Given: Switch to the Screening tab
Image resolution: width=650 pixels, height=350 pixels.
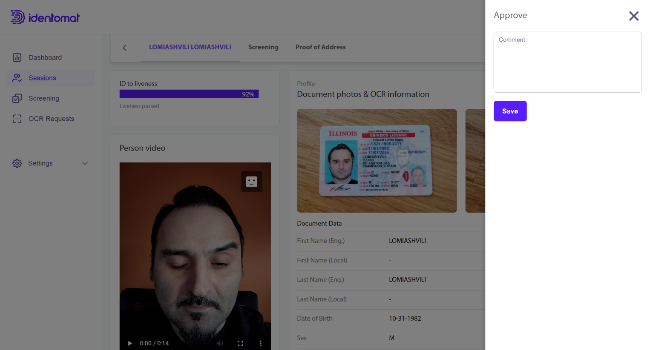Looking at the screenshot, I should coord(263,47).
